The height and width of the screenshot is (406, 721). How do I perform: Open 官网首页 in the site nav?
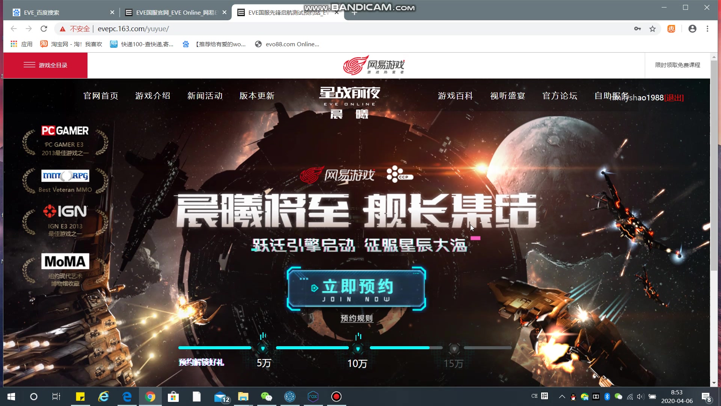pyautogui.click(x=101, y=96)
